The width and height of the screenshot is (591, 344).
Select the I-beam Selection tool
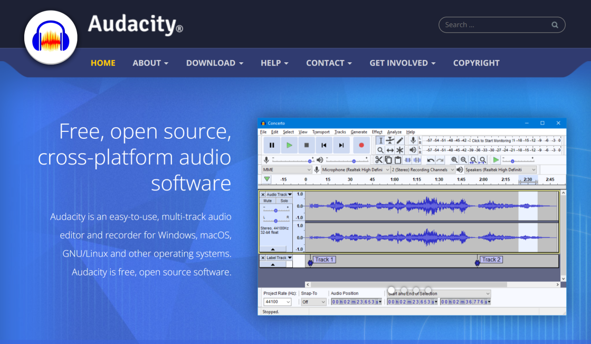pos(380,140)
